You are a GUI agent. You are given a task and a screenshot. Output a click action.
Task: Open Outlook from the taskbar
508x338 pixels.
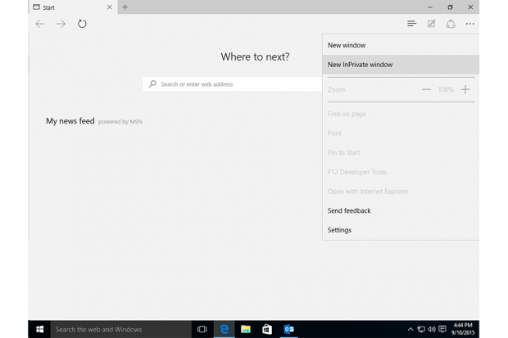click(x=289, y=329)
